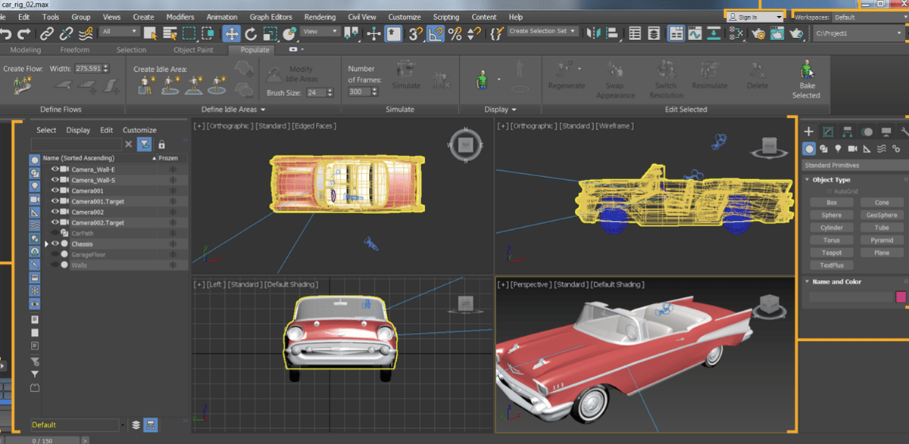The width and height of the screenshot is (909, 444).
Task: Open the Create Selection Set dropdown
Action: 542,32
